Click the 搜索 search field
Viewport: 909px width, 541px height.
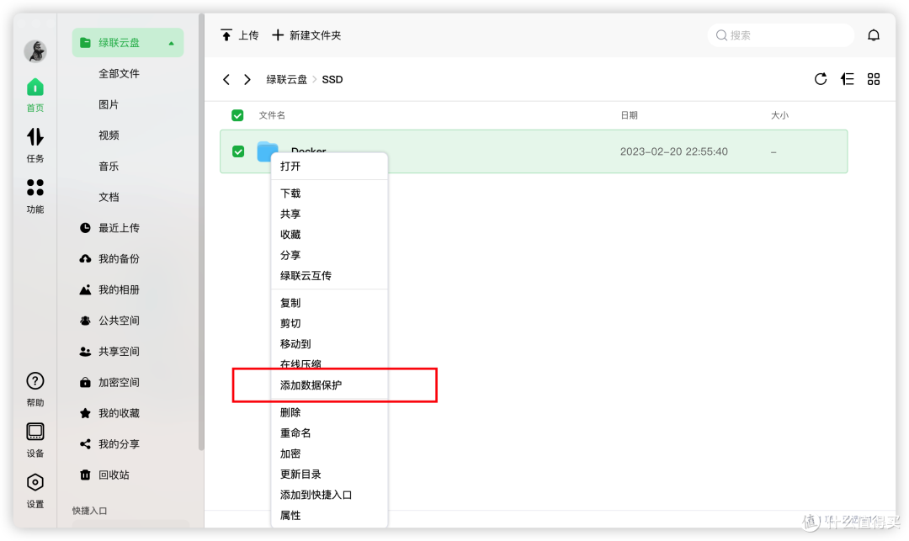tap(780, 35)
